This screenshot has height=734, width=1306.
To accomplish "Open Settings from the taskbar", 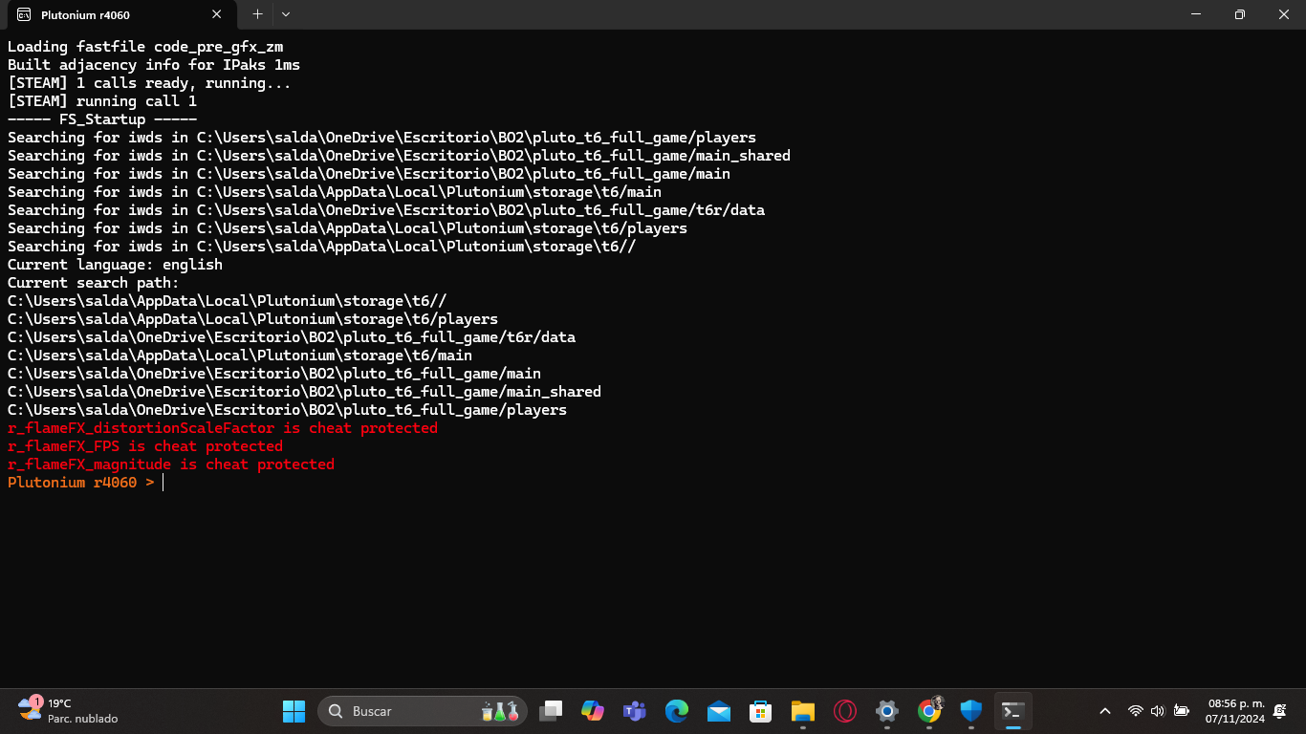I will click(887, 711).
